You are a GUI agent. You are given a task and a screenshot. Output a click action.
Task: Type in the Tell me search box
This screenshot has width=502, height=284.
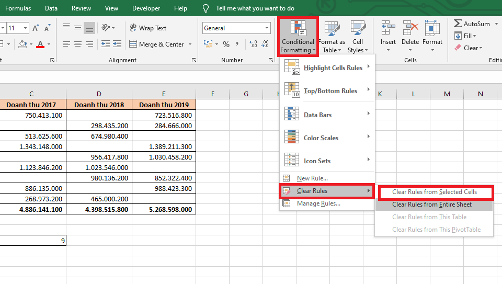(x=255, y=8)
